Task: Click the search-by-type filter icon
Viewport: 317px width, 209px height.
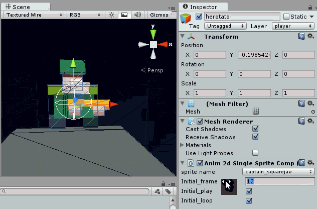Action: tap(157, 191)
